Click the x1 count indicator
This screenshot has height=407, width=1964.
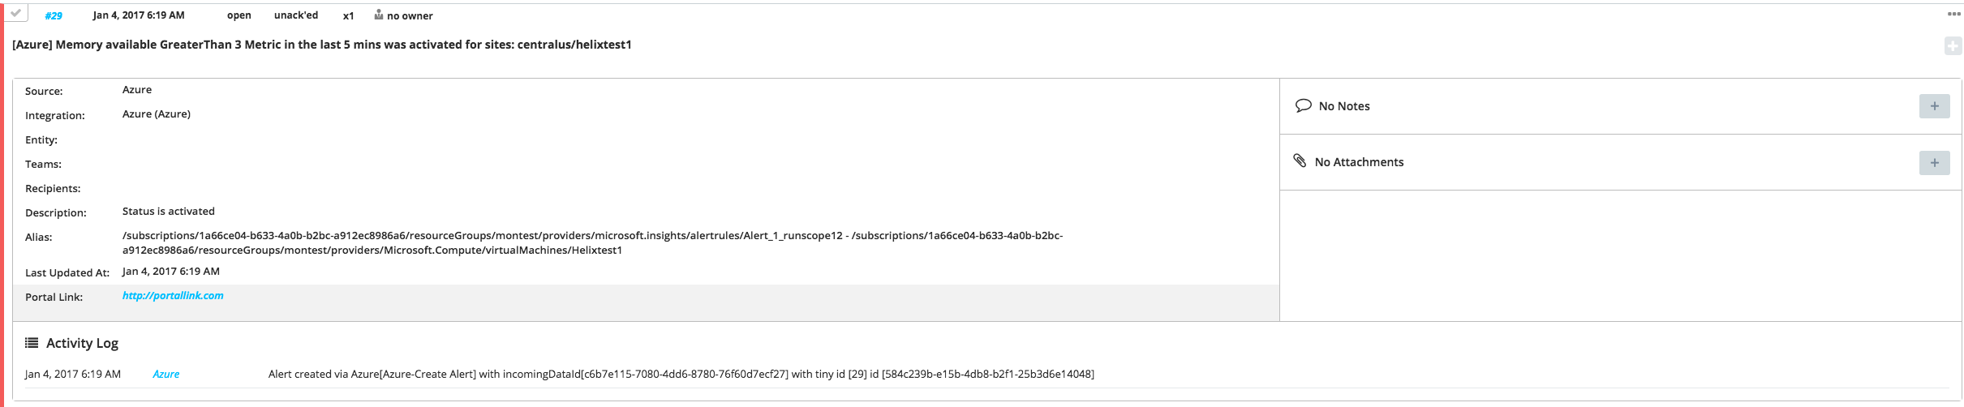(348, 15)
